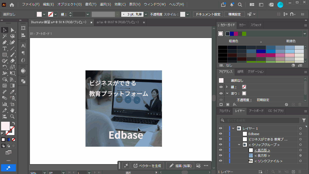The height and width of the screenshot is (174, 309).
Task: Click target circle of リンクファイル row
Action: click(300, 161)
